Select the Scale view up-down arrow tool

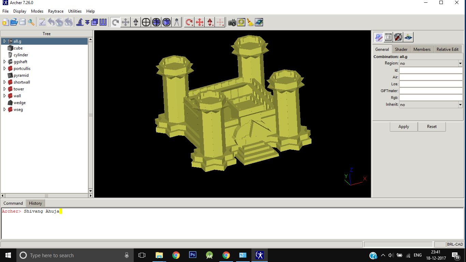pyautogui.click(x=136, y=23)
